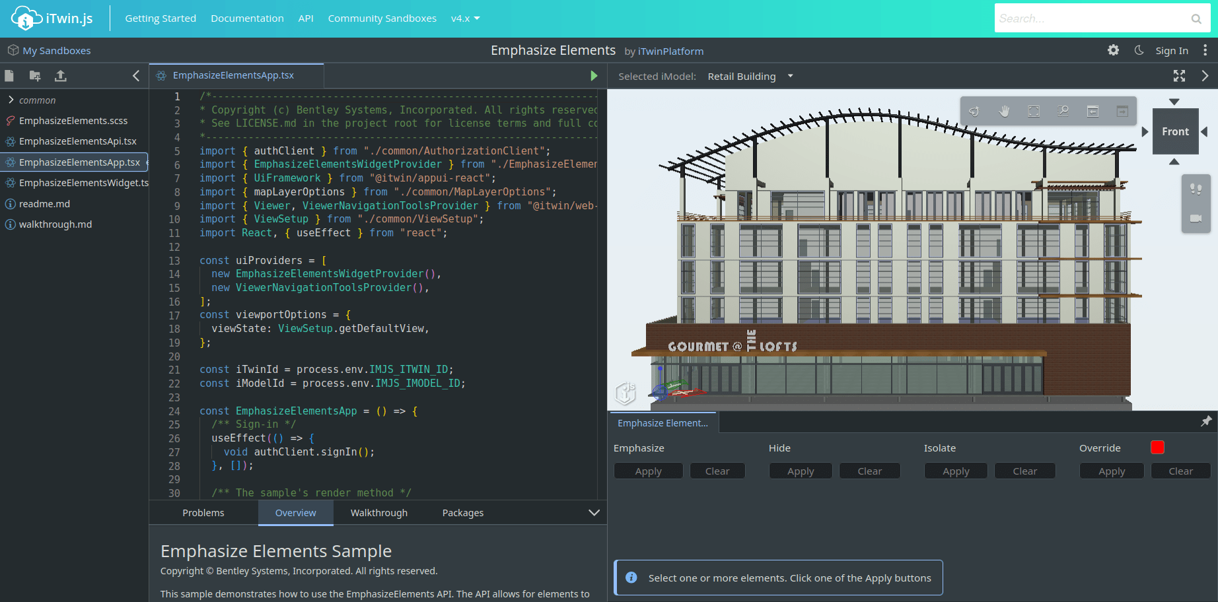
Task: Open Community Sandboxes
Action: (382, 18)
